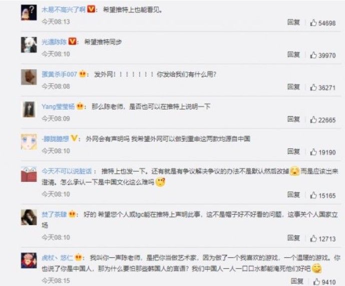Click the crown badge next to 蛋黄杀手007
The image size is (345, 286).
click(x=82, y=74)
